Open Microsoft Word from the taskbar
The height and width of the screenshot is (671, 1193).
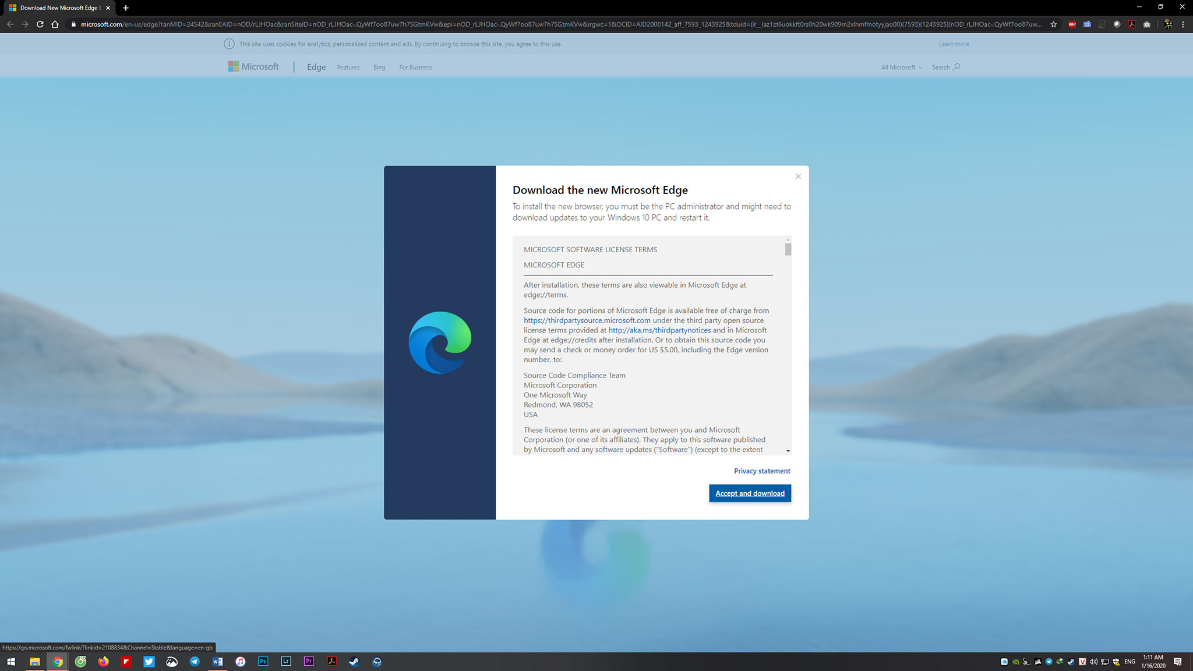[x=217, y=662]
